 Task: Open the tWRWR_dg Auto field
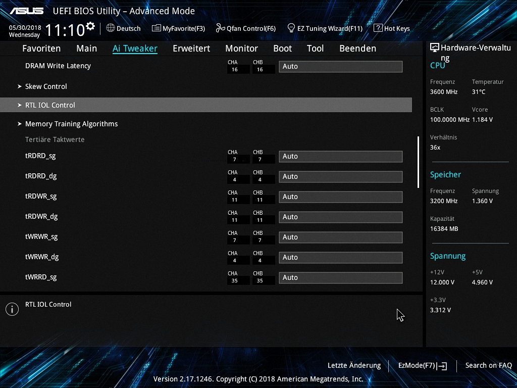341,257
